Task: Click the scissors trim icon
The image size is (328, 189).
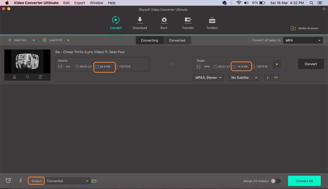Action: click(15, 77)
